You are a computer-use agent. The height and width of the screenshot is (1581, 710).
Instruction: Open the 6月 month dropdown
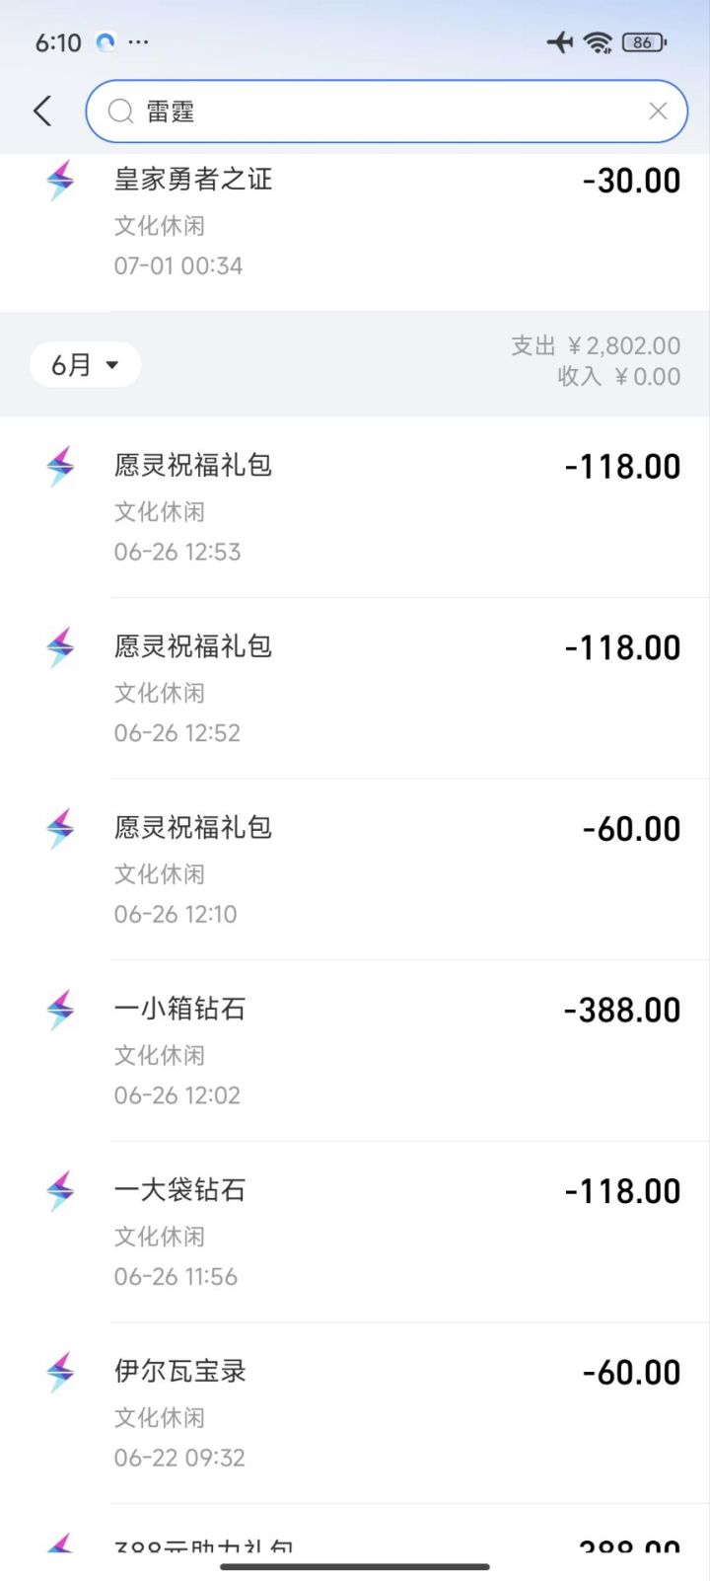click(85, 365)
